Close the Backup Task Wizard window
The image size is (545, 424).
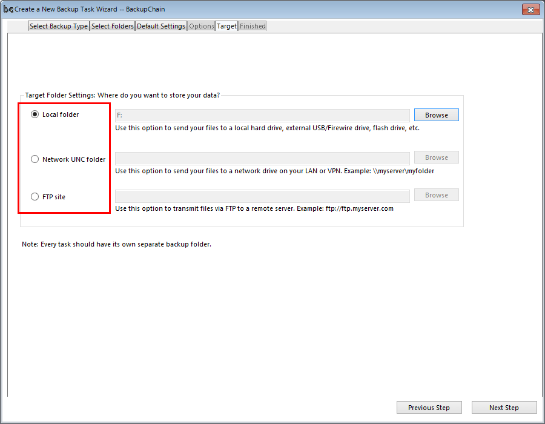click(x=530, y=10)
